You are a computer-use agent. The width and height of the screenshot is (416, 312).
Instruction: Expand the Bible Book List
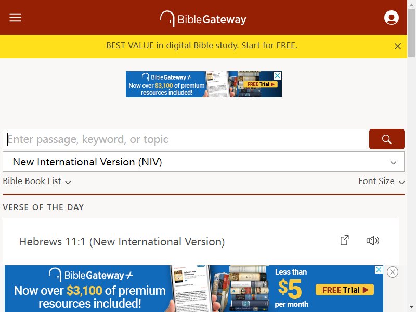(x=37, y=181)
